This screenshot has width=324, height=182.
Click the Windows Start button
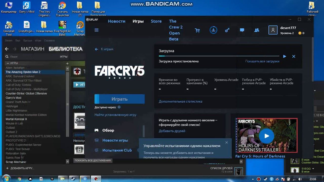tap(6, 178)
